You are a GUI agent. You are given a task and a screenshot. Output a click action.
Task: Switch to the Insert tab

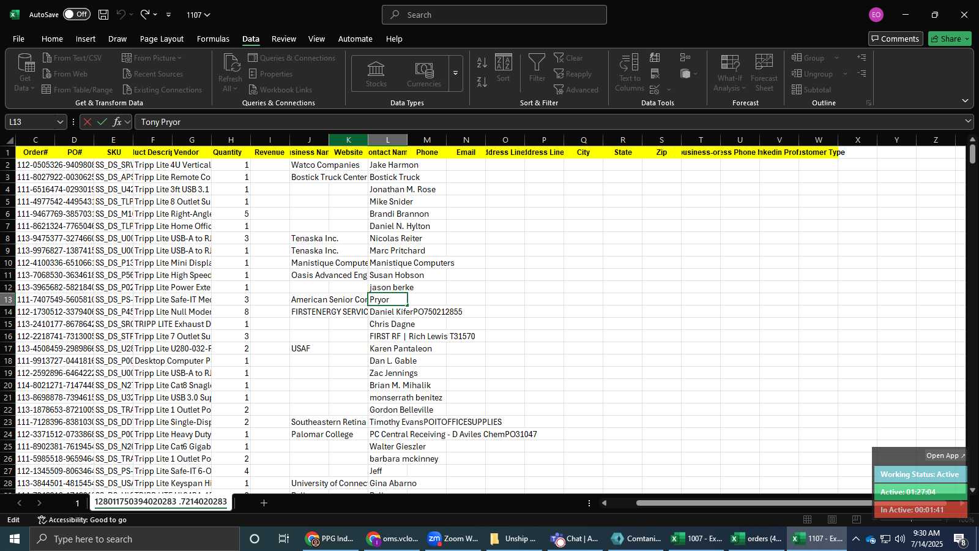(x=86, y=39)
